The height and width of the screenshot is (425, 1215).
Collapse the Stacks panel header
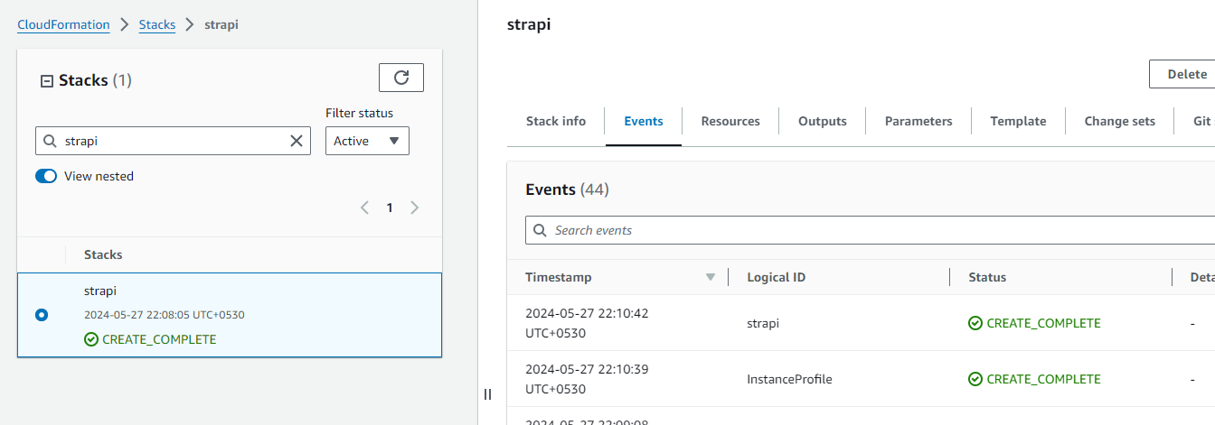(47, 80)
